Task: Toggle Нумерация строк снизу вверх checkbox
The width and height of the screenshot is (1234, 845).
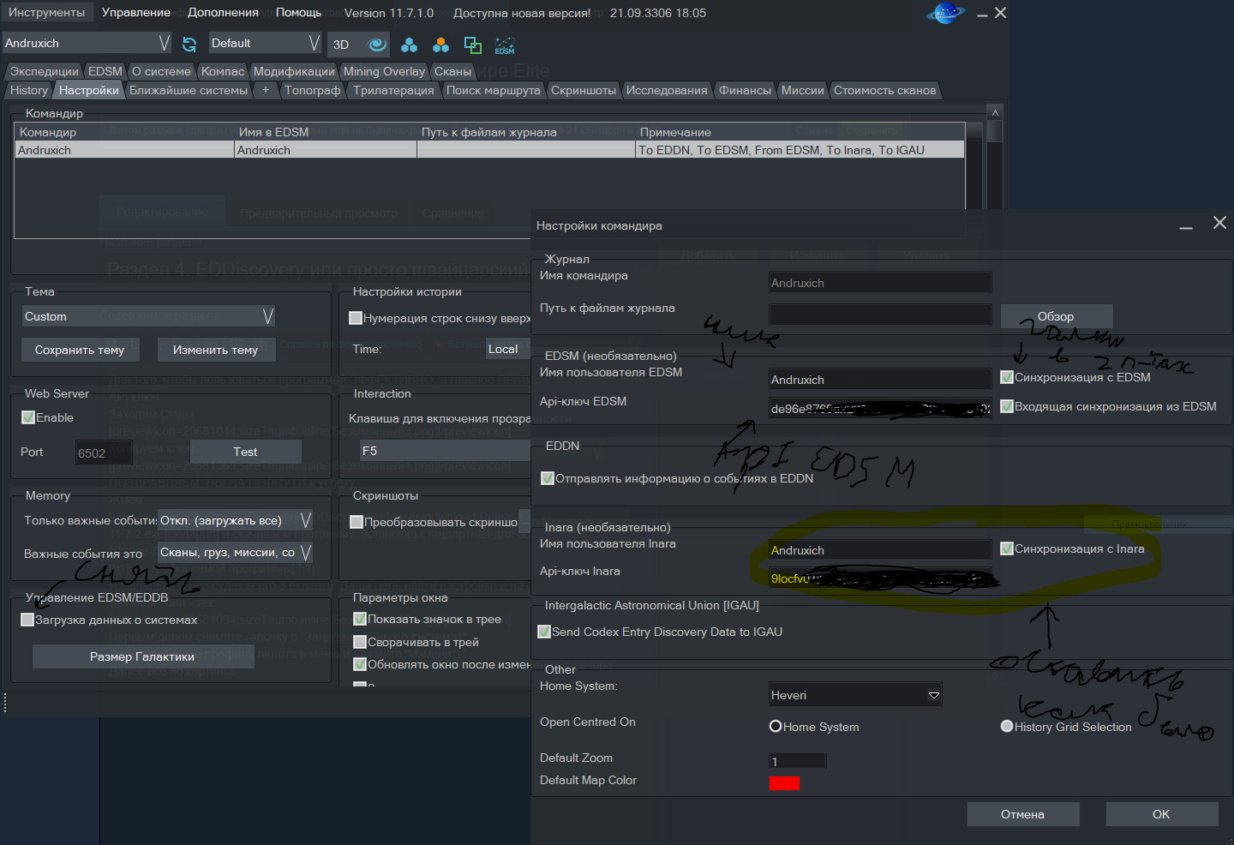Action: coord(356,318)
